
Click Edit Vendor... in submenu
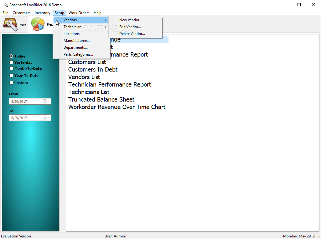pyautogui.click(x=135, y=27)
